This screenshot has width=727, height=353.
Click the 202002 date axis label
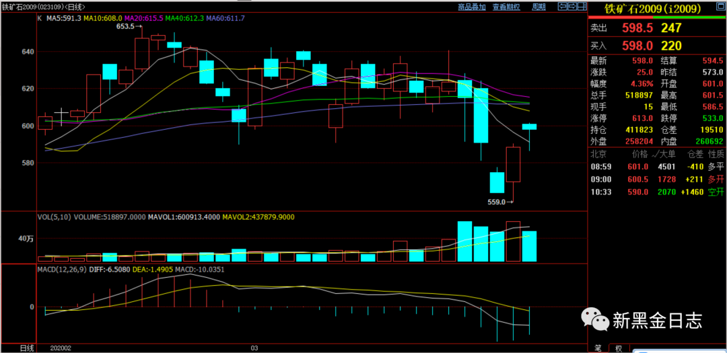click(61, 348)
